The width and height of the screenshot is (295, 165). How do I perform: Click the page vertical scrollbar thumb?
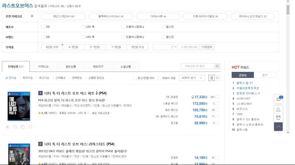click(x=288, y=10)
